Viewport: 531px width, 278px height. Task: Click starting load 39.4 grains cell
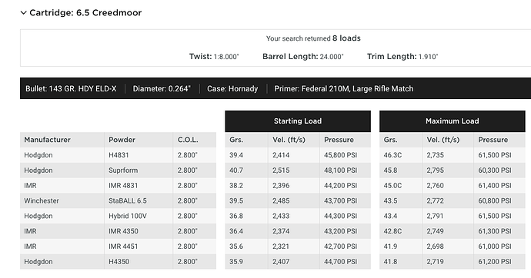pos(246,155)
